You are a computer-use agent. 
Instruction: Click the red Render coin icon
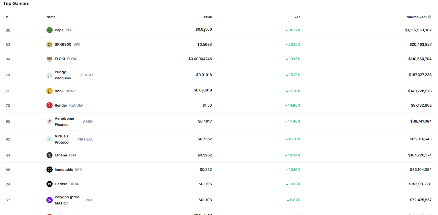(50, 105)
